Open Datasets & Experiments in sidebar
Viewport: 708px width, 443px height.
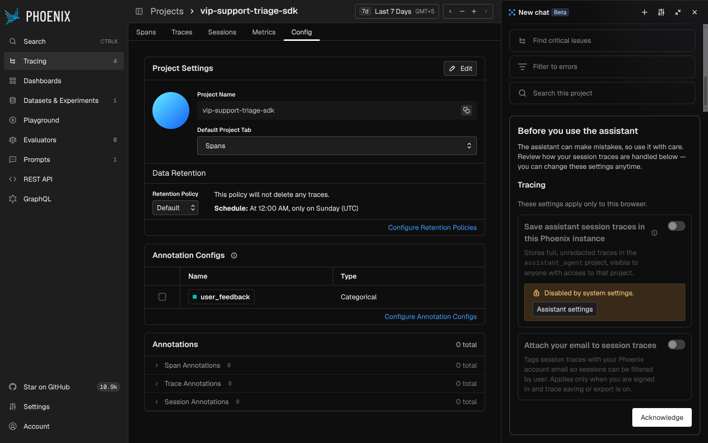tap(64, 100)
